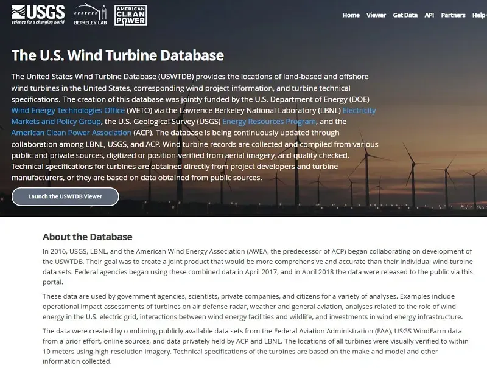The image size is (487, 368).
Task: Click the paragraph starting 'The data were created'
Action: [255, 346]
